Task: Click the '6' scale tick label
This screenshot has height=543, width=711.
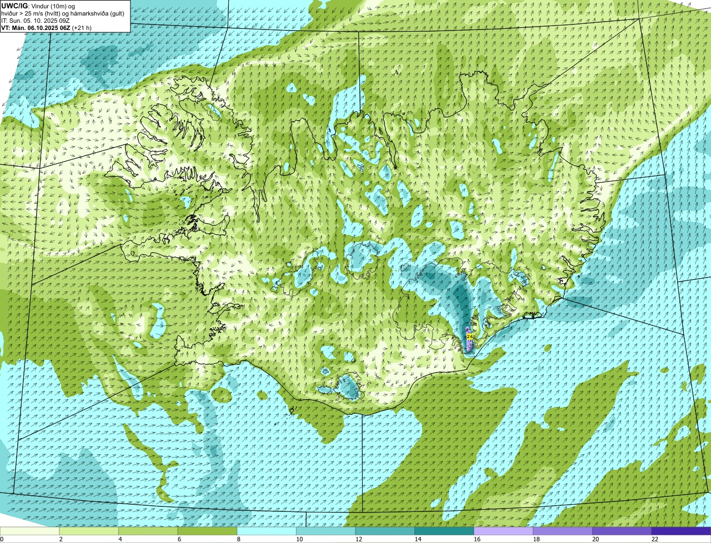Action: coord(179,539)
